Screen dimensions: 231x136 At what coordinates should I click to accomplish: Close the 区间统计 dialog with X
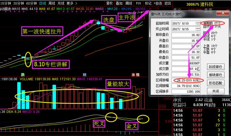[x=223, y=13]
